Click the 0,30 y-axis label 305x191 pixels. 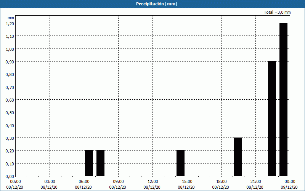point(10,138)
